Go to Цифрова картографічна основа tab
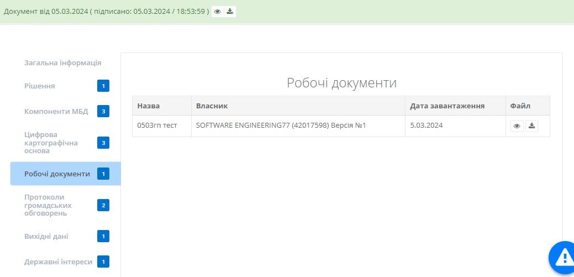The width and height of the screenshot is (574, 277). pyautogui.click(x=51, y=143)
